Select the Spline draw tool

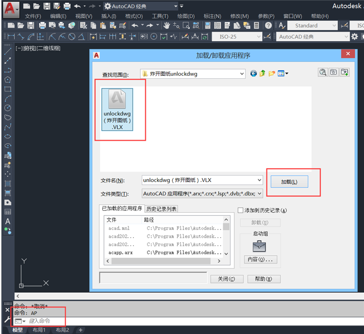pos(8,127)
